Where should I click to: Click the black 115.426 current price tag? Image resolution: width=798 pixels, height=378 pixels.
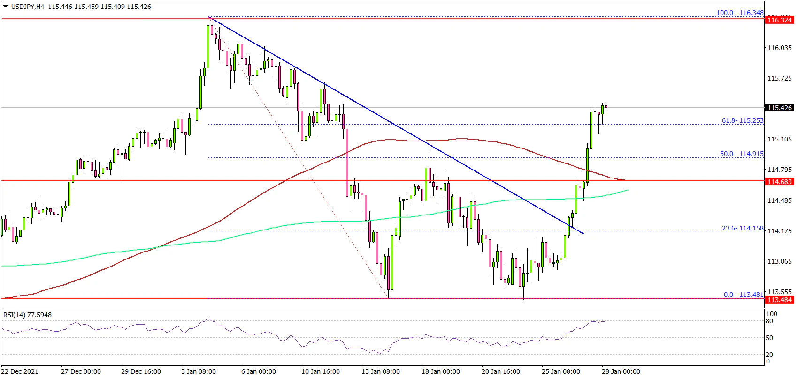[x=779, y=108]
